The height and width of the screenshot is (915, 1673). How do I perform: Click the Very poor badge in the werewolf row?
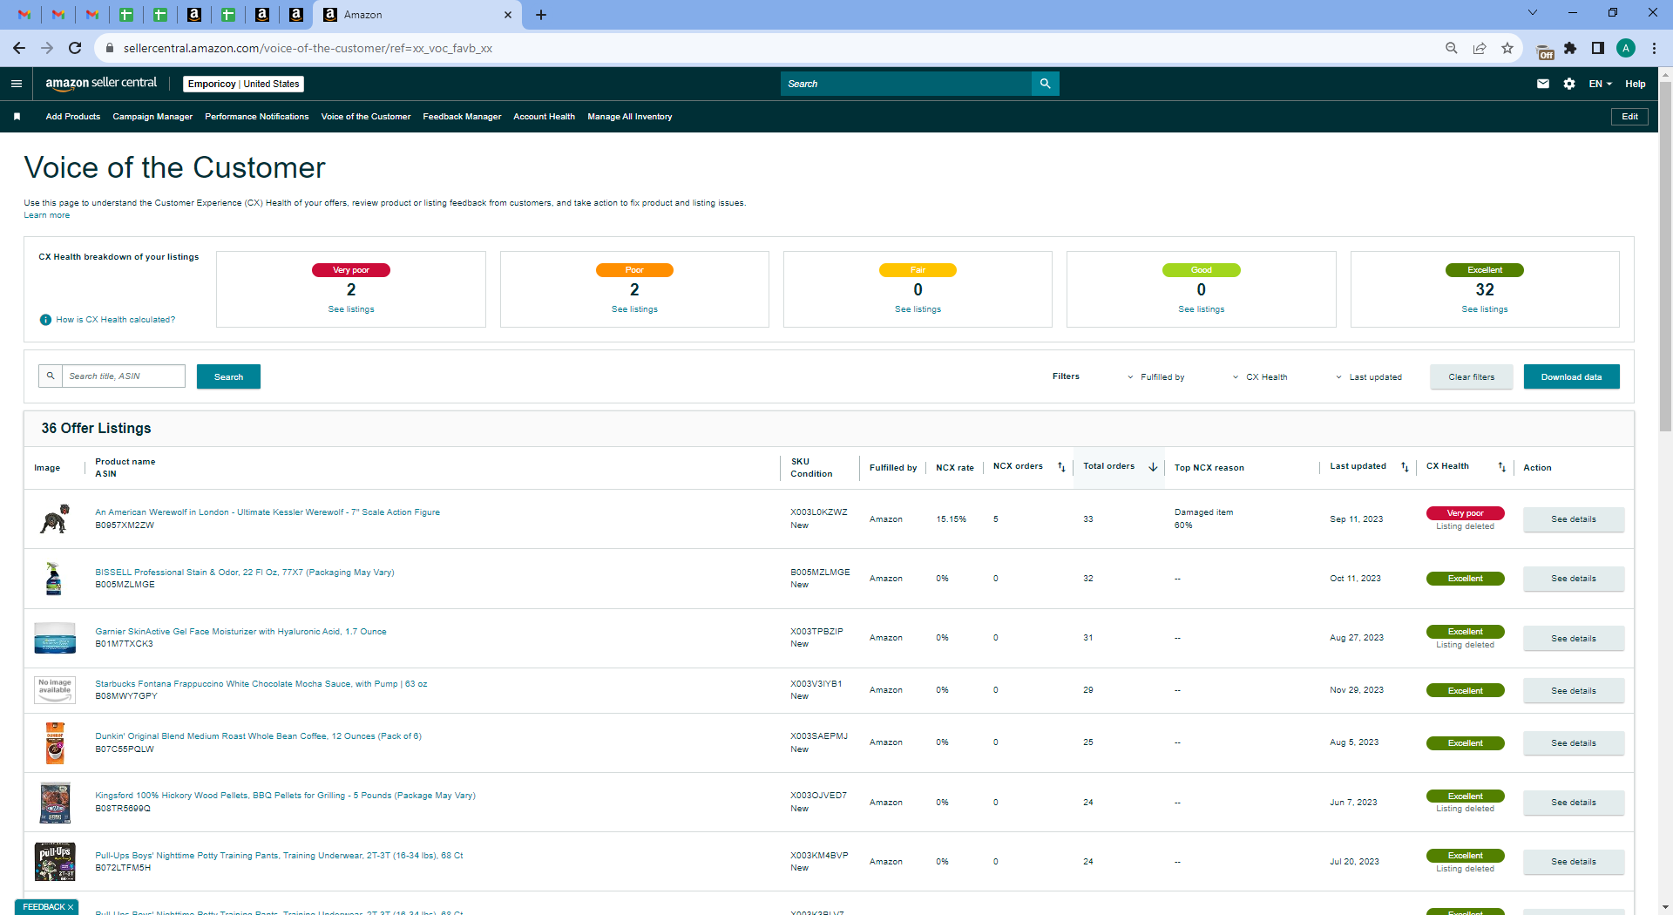tap(1466, 513)
